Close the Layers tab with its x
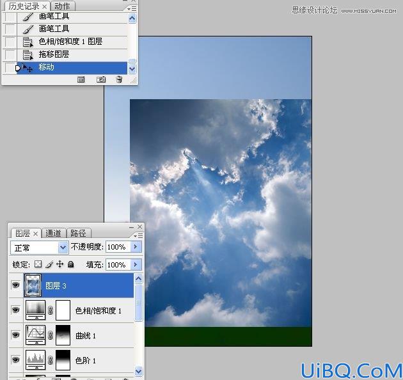 [35, 234]
